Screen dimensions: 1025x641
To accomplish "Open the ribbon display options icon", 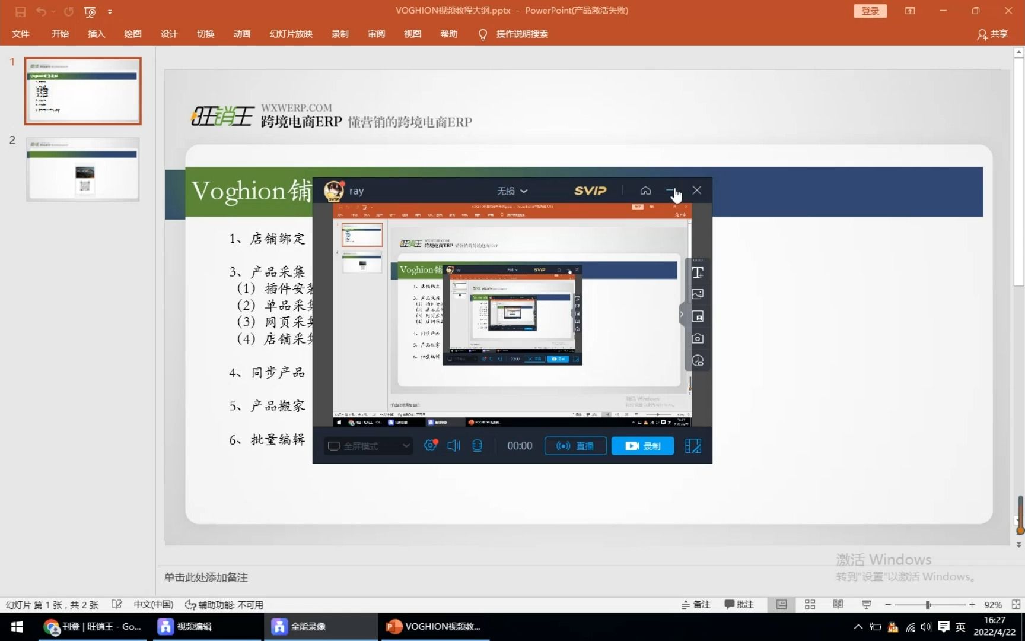I will pos(909,11).
